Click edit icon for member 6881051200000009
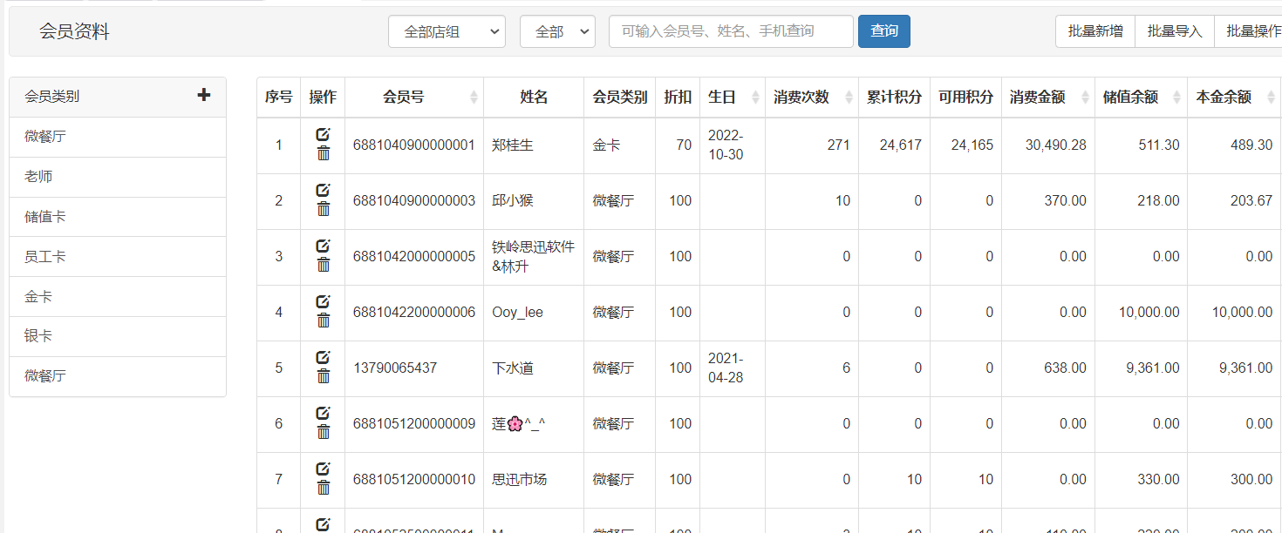 323,413
